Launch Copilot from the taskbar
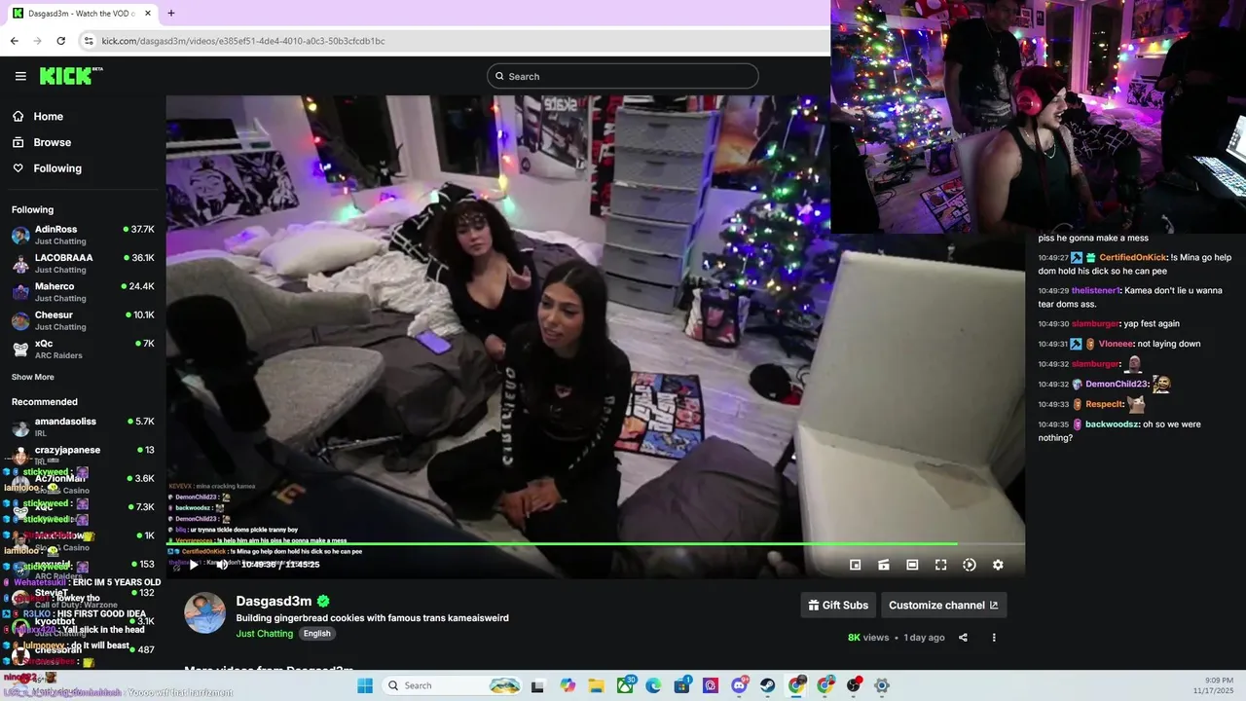This screenshot has height=701, width=1246. pos(568,685)
